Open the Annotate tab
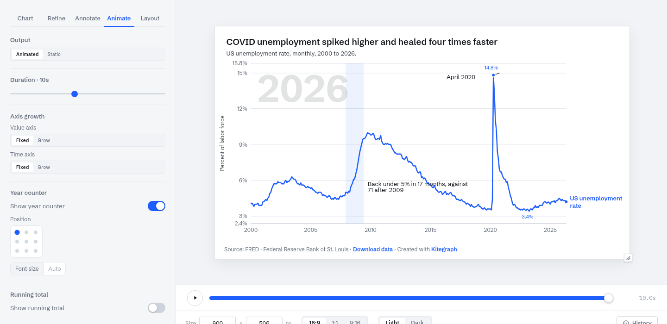The image size is (667, 324). point(88,19)
